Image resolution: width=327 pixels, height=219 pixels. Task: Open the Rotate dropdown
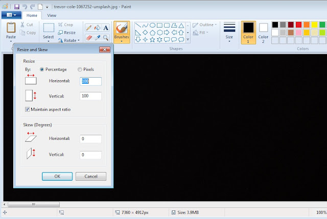pyautogui.click(x=69, y=40)
